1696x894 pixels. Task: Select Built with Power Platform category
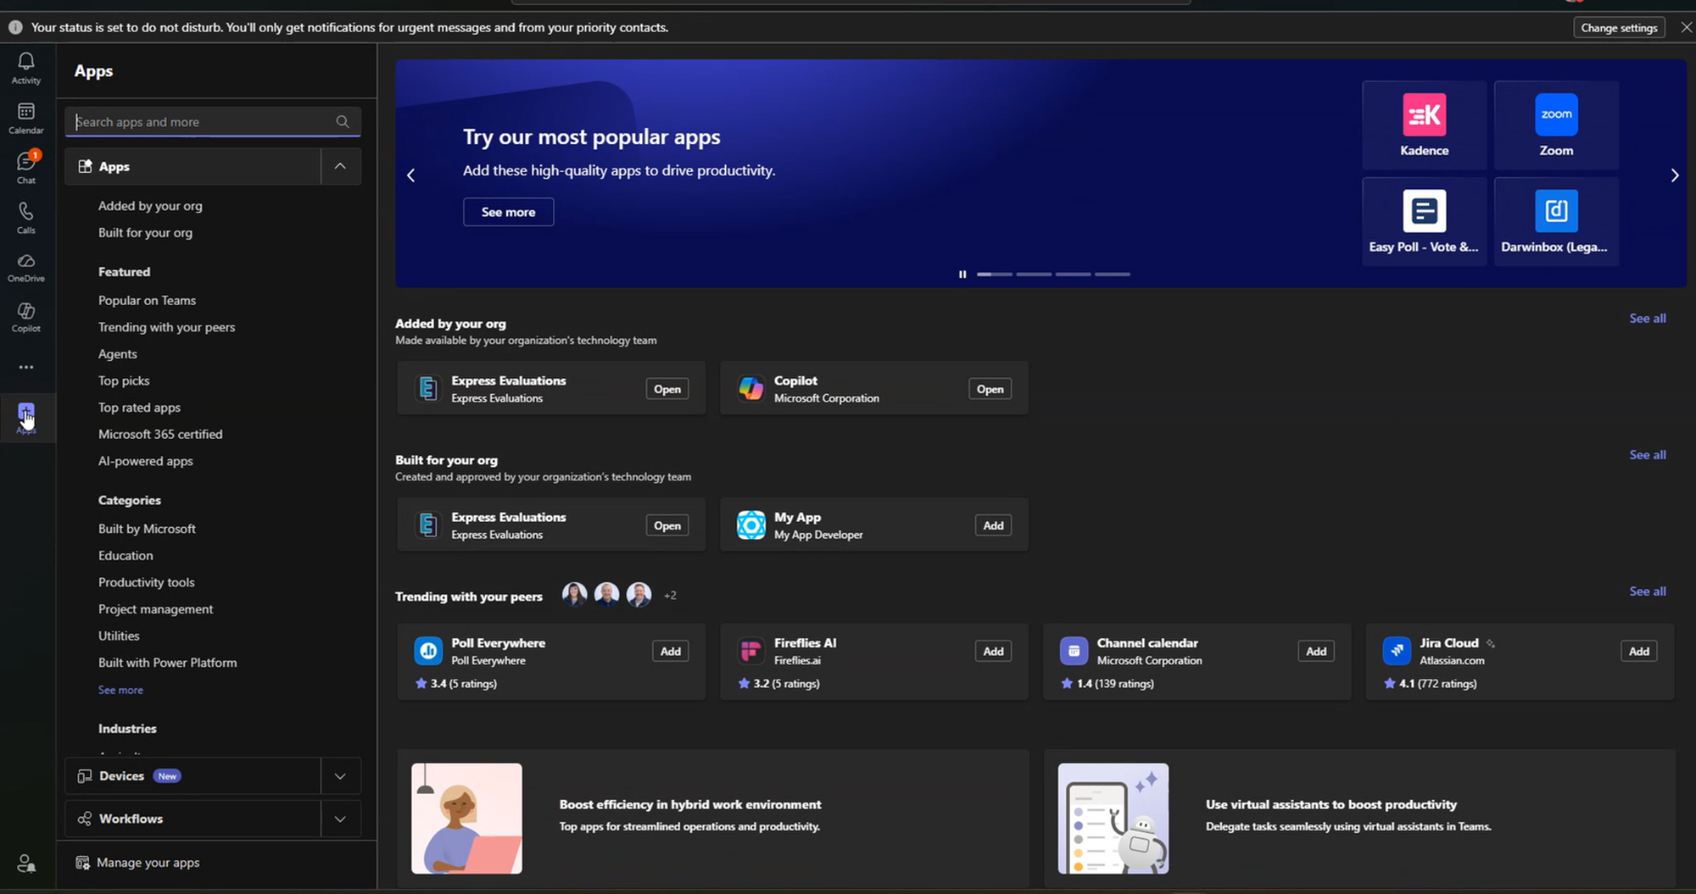(167, 663)
